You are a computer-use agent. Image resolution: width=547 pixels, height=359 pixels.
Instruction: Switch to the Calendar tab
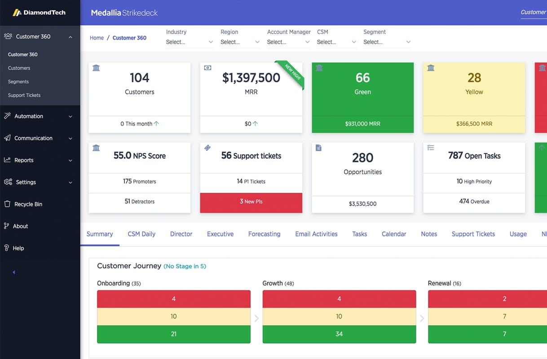pos(394,234)
